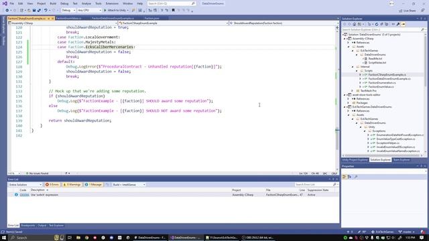Click the info icon on IDE0066 row
Screen dimensions: 429x241
pos(16,195)
